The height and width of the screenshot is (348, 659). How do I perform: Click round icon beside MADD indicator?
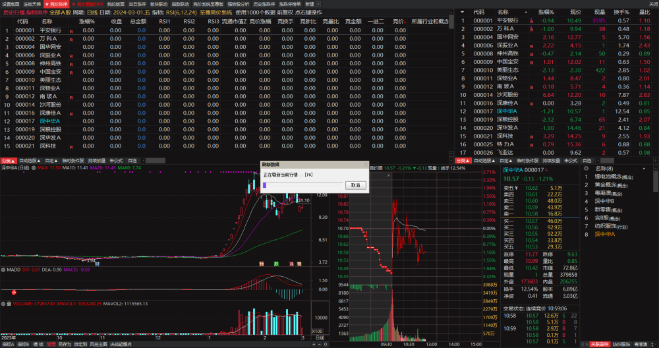tap(3, 270)
